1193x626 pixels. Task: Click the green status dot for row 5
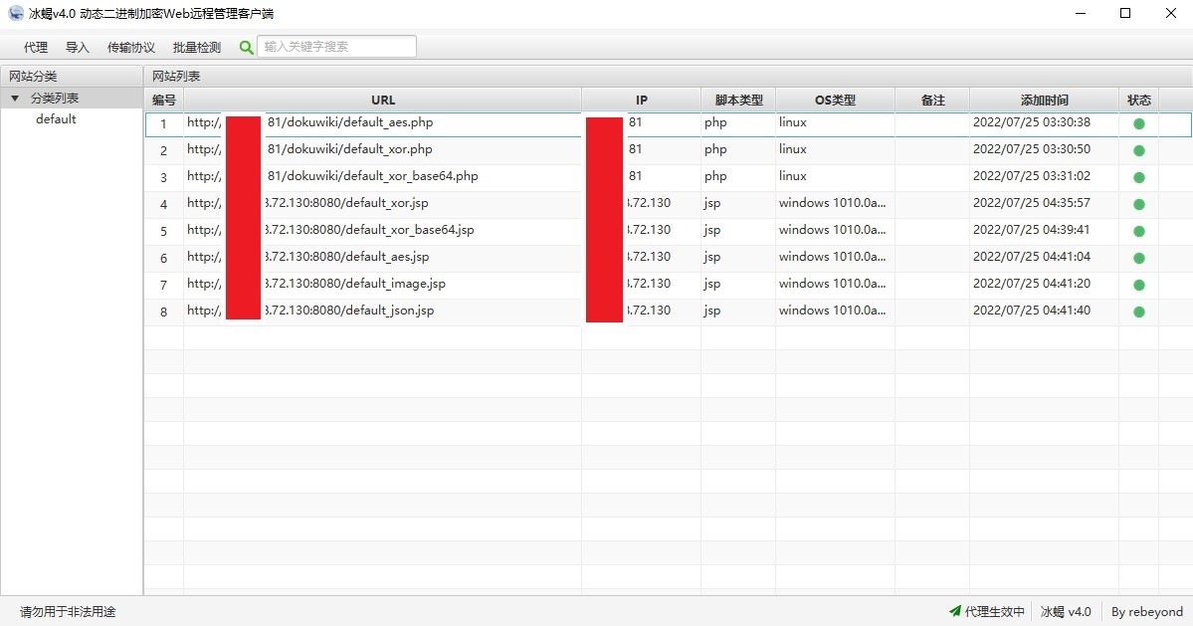[1139, 231]
